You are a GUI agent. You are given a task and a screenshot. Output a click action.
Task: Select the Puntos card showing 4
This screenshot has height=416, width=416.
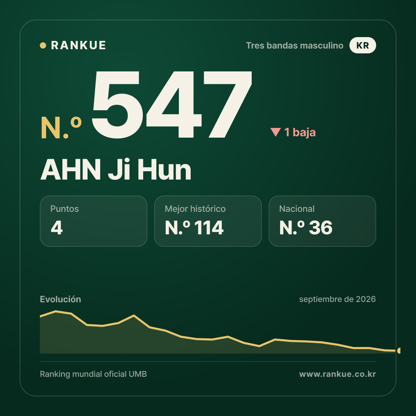click(94, 221)
